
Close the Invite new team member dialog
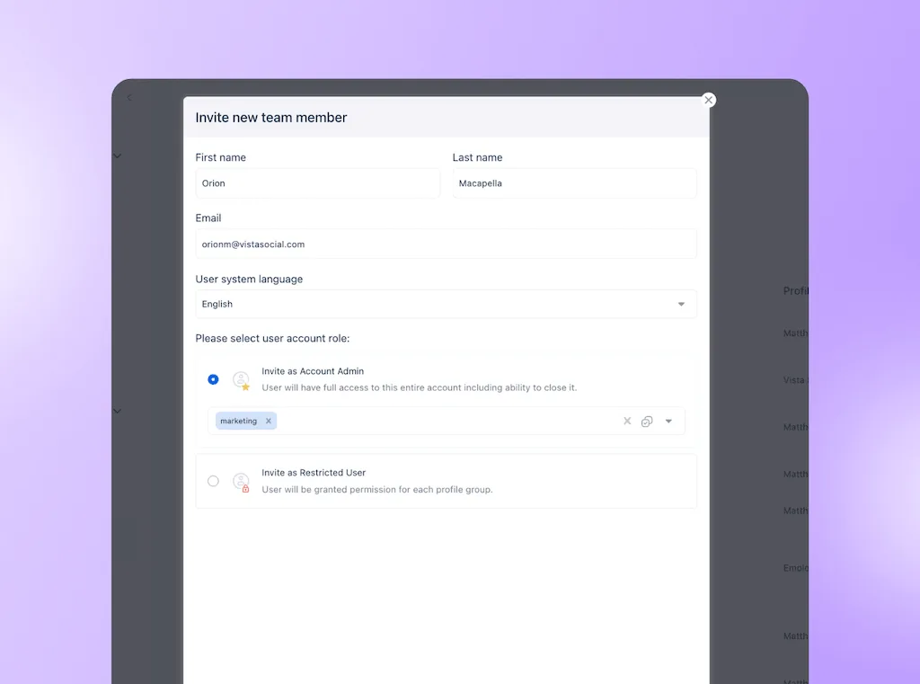coord(708,100)
